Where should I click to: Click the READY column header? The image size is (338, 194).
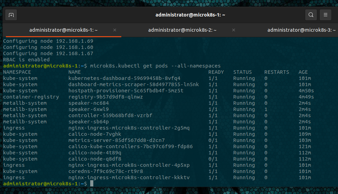tap(216, 72)
